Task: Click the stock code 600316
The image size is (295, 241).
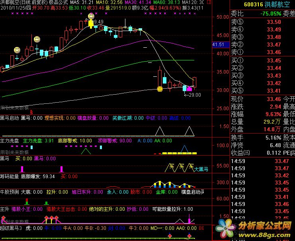Action: (x=254, y=4)
